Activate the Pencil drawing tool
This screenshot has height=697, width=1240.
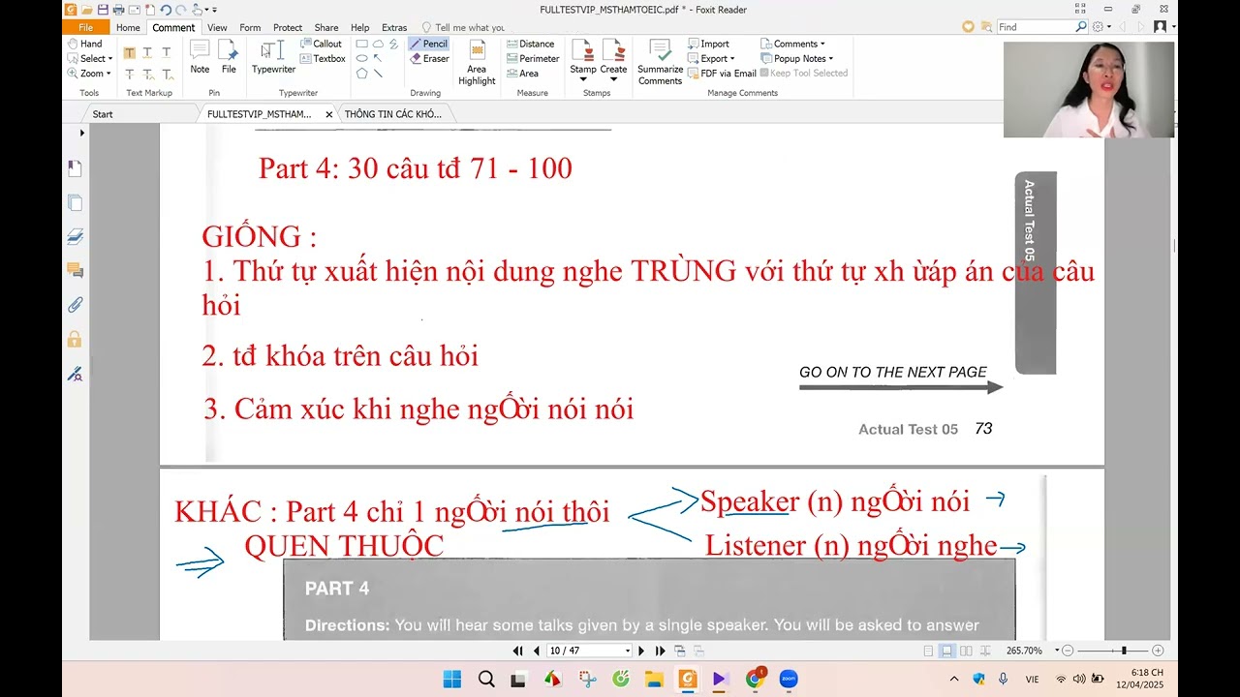click(x=428, y=44)
